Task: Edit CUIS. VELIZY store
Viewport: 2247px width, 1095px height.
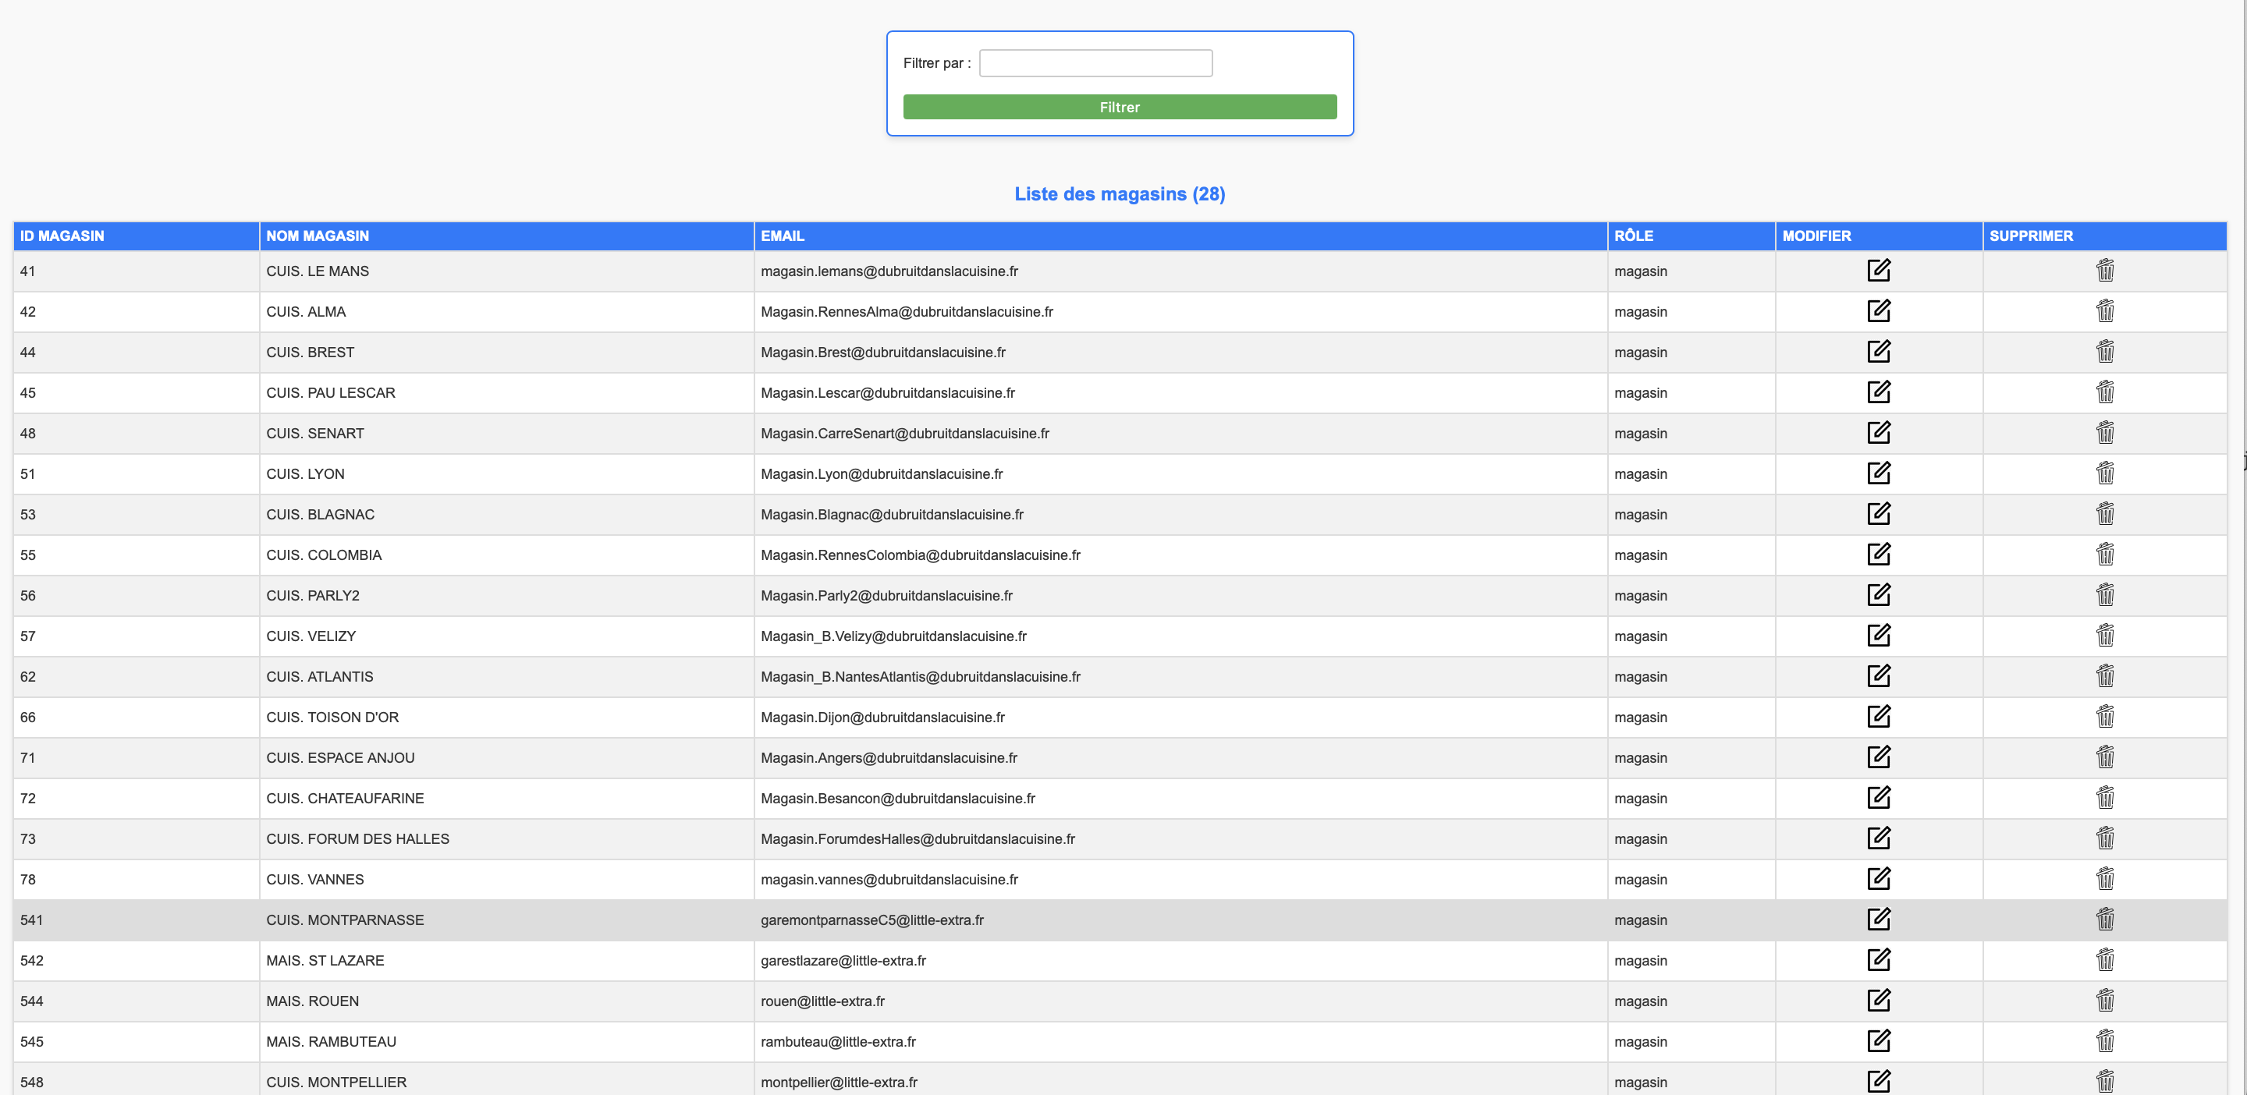Action: pos(1879,636)
